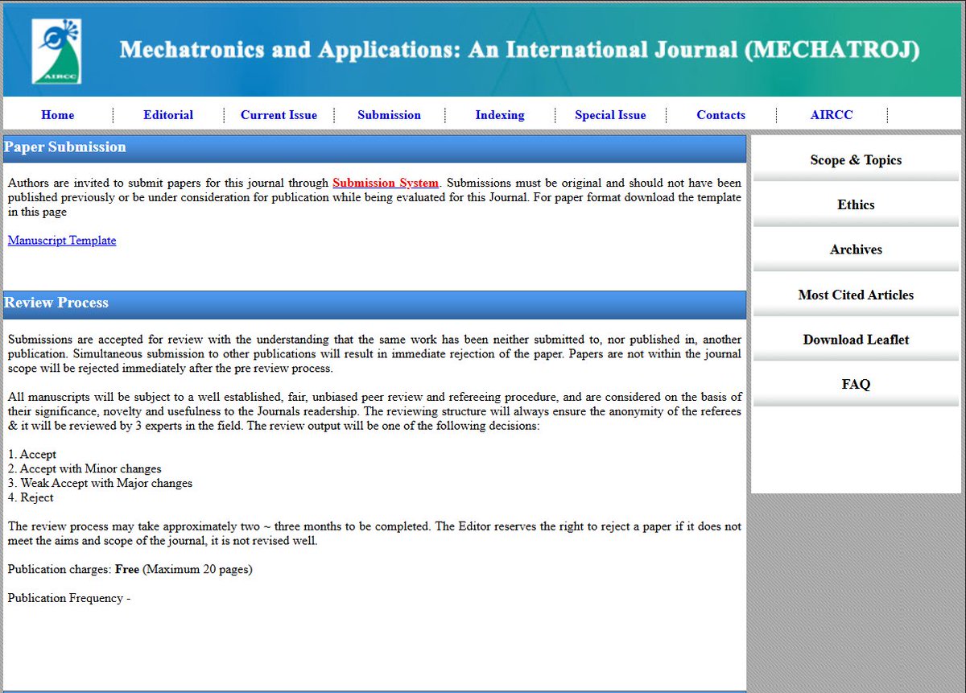Click the Download Leaflet button
This screenshot has width=966, height=693.
pos(856,340)
